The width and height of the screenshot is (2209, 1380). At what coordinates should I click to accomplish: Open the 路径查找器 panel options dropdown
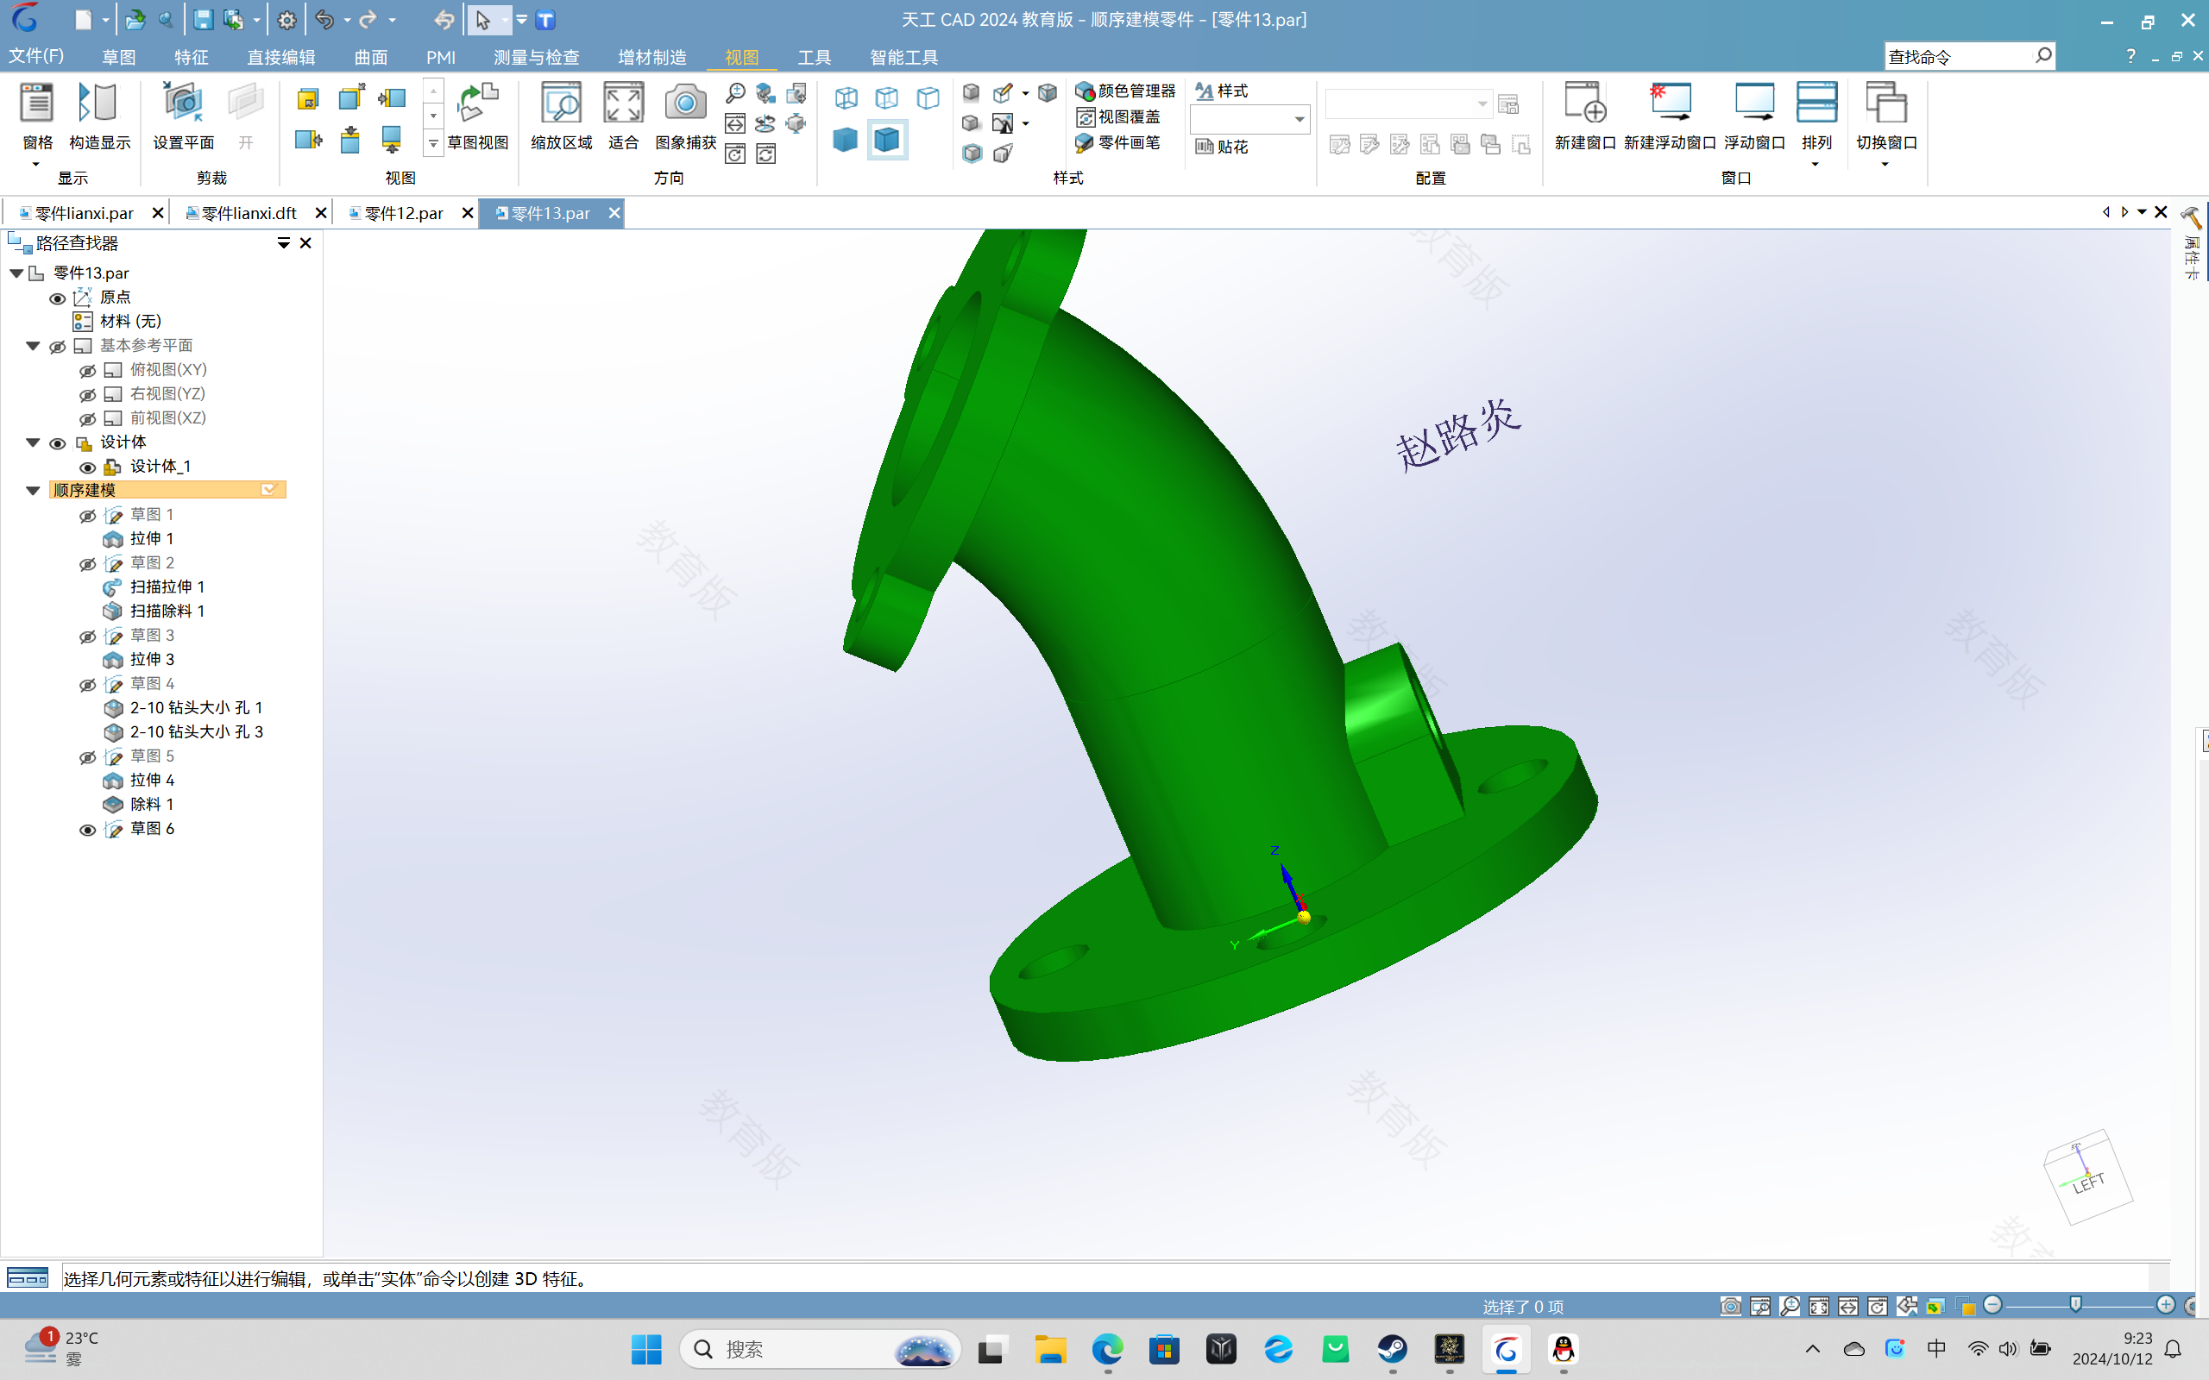tap(283, 242)
